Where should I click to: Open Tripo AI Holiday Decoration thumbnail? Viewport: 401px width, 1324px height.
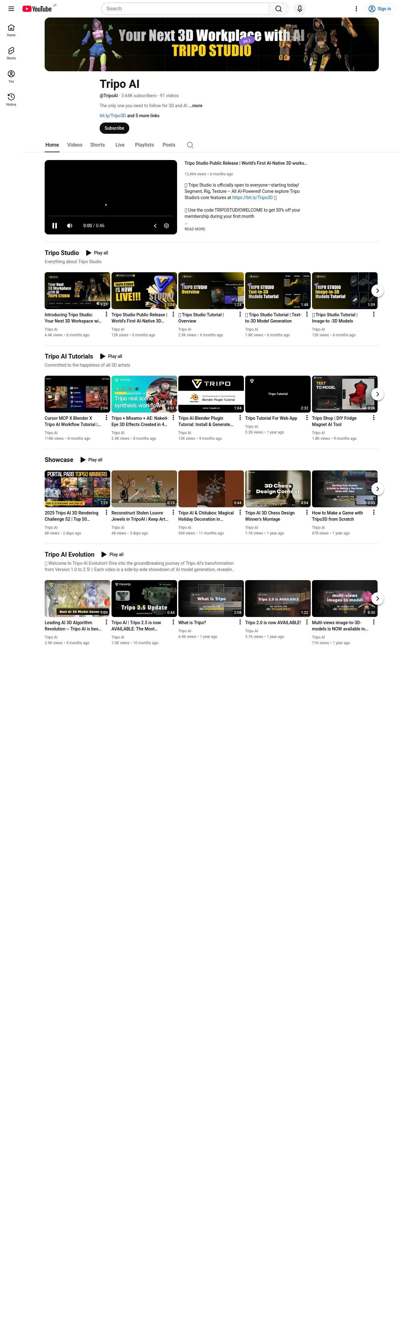(211, 489)
